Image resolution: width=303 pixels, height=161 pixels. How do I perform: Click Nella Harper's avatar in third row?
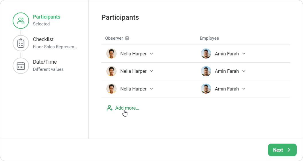112,89
